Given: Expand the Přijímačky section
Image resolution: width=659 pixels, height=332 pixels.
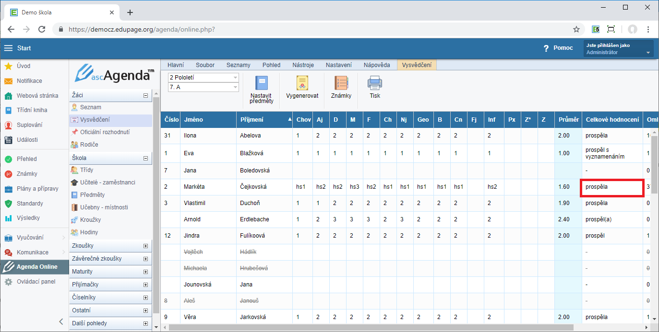Looking at the screenshot, I should coord(145,285).
